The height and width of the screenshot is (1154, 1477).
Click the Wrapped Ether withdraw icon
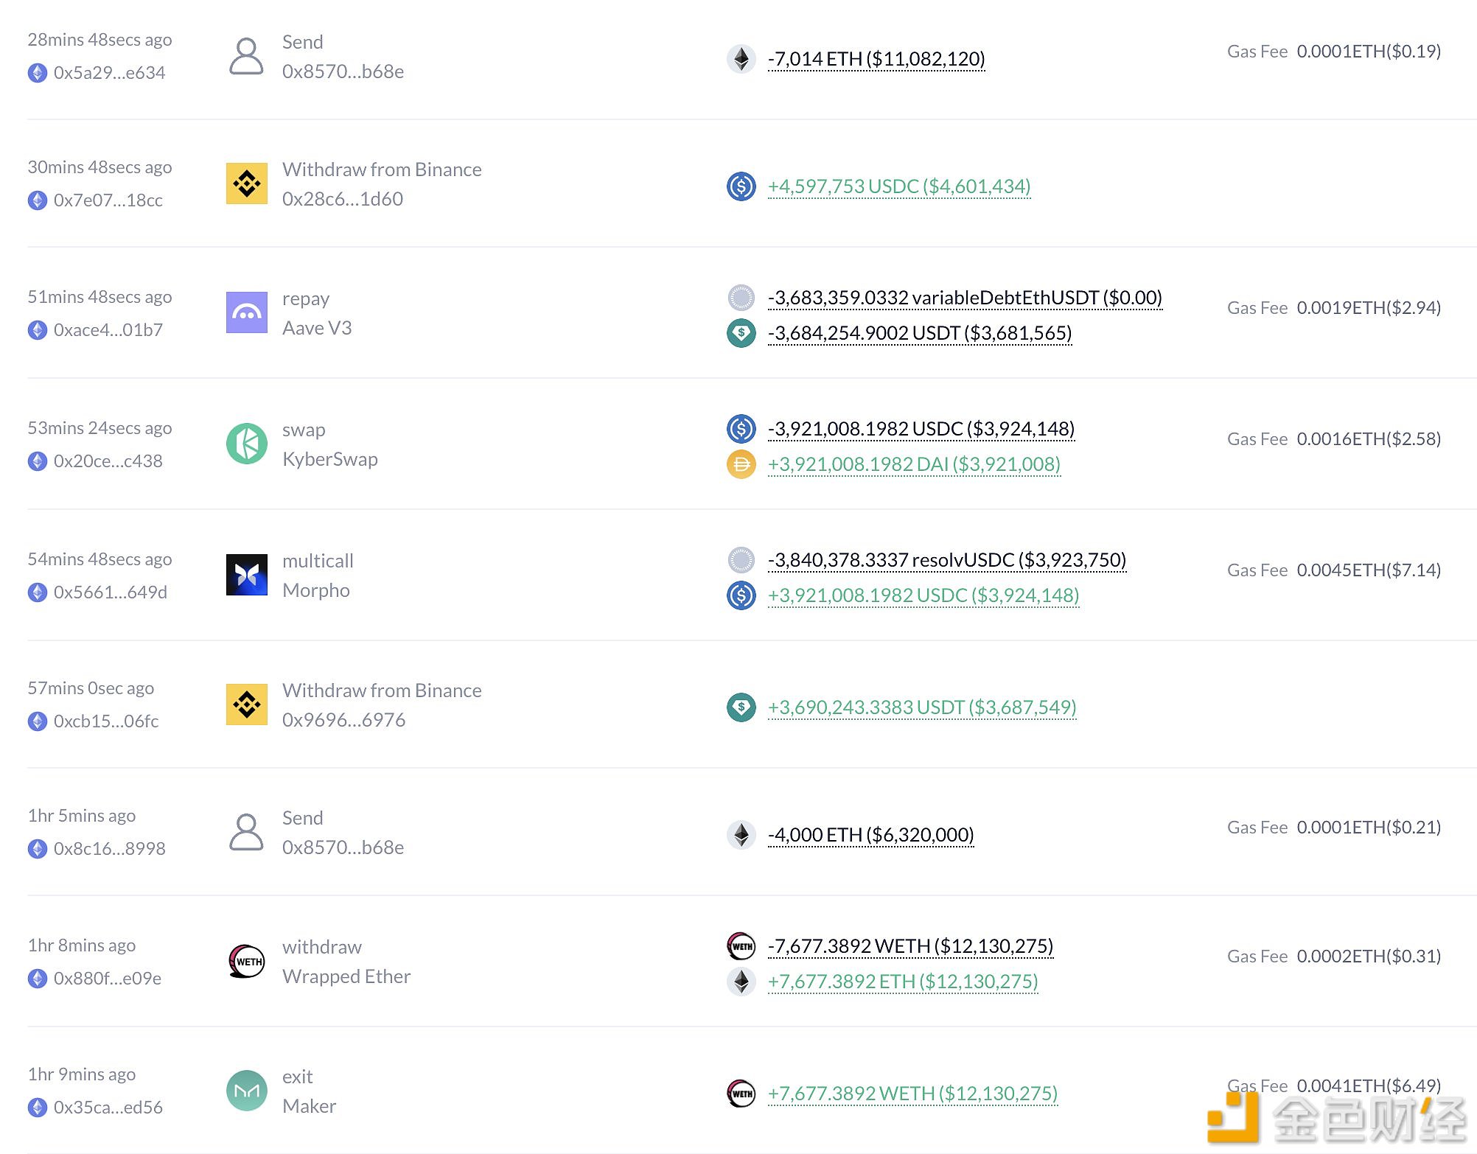(246, 961)
